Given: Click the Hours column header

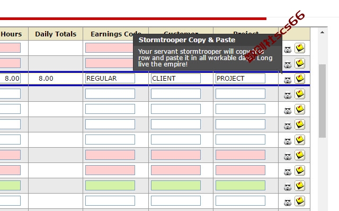Looking at the screenshot, I should click(11, 34).
